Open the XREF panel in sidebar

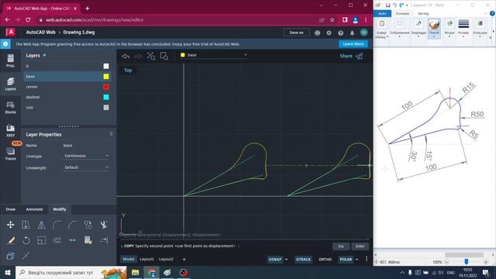[x=10, y=130]
